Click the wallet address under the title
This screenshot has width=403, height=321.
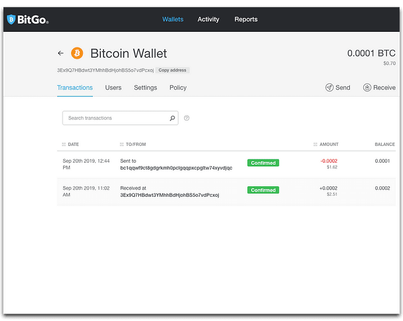click(x=105, y=70)
